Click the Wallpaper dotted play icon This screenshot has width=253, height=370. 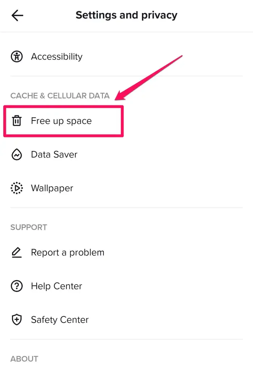[17, 188]
